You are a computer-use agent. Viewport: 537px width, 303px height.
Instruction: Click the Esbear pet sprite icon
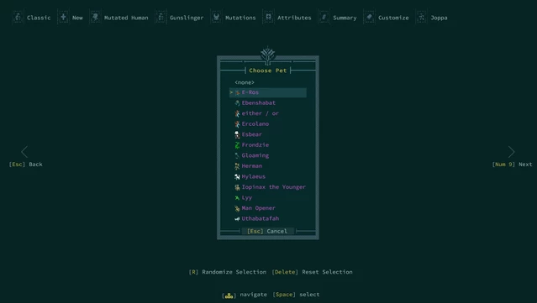[x=237, y=135]
